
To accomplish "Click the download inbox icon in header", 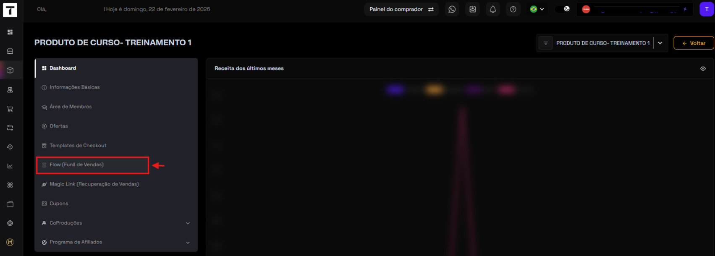I will [472, 9].
